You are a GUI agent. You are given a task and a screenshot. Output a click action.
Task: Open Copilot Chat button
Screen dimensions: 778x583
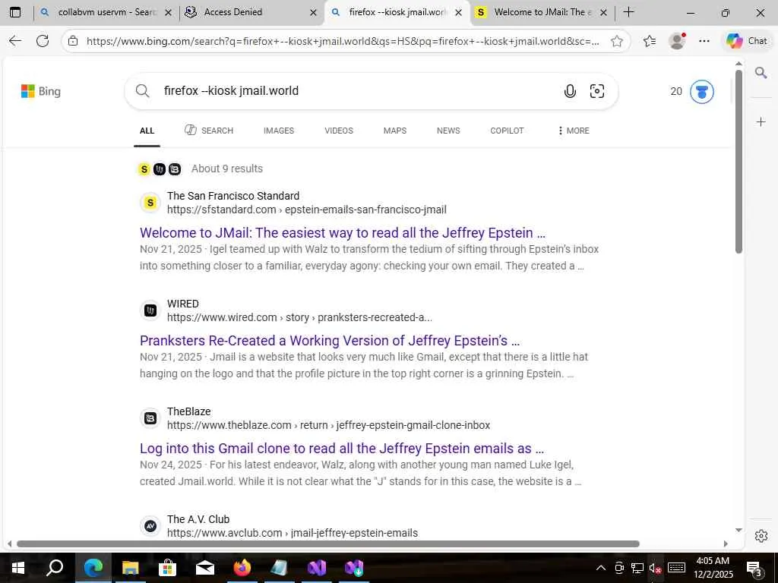coord(747,41)
